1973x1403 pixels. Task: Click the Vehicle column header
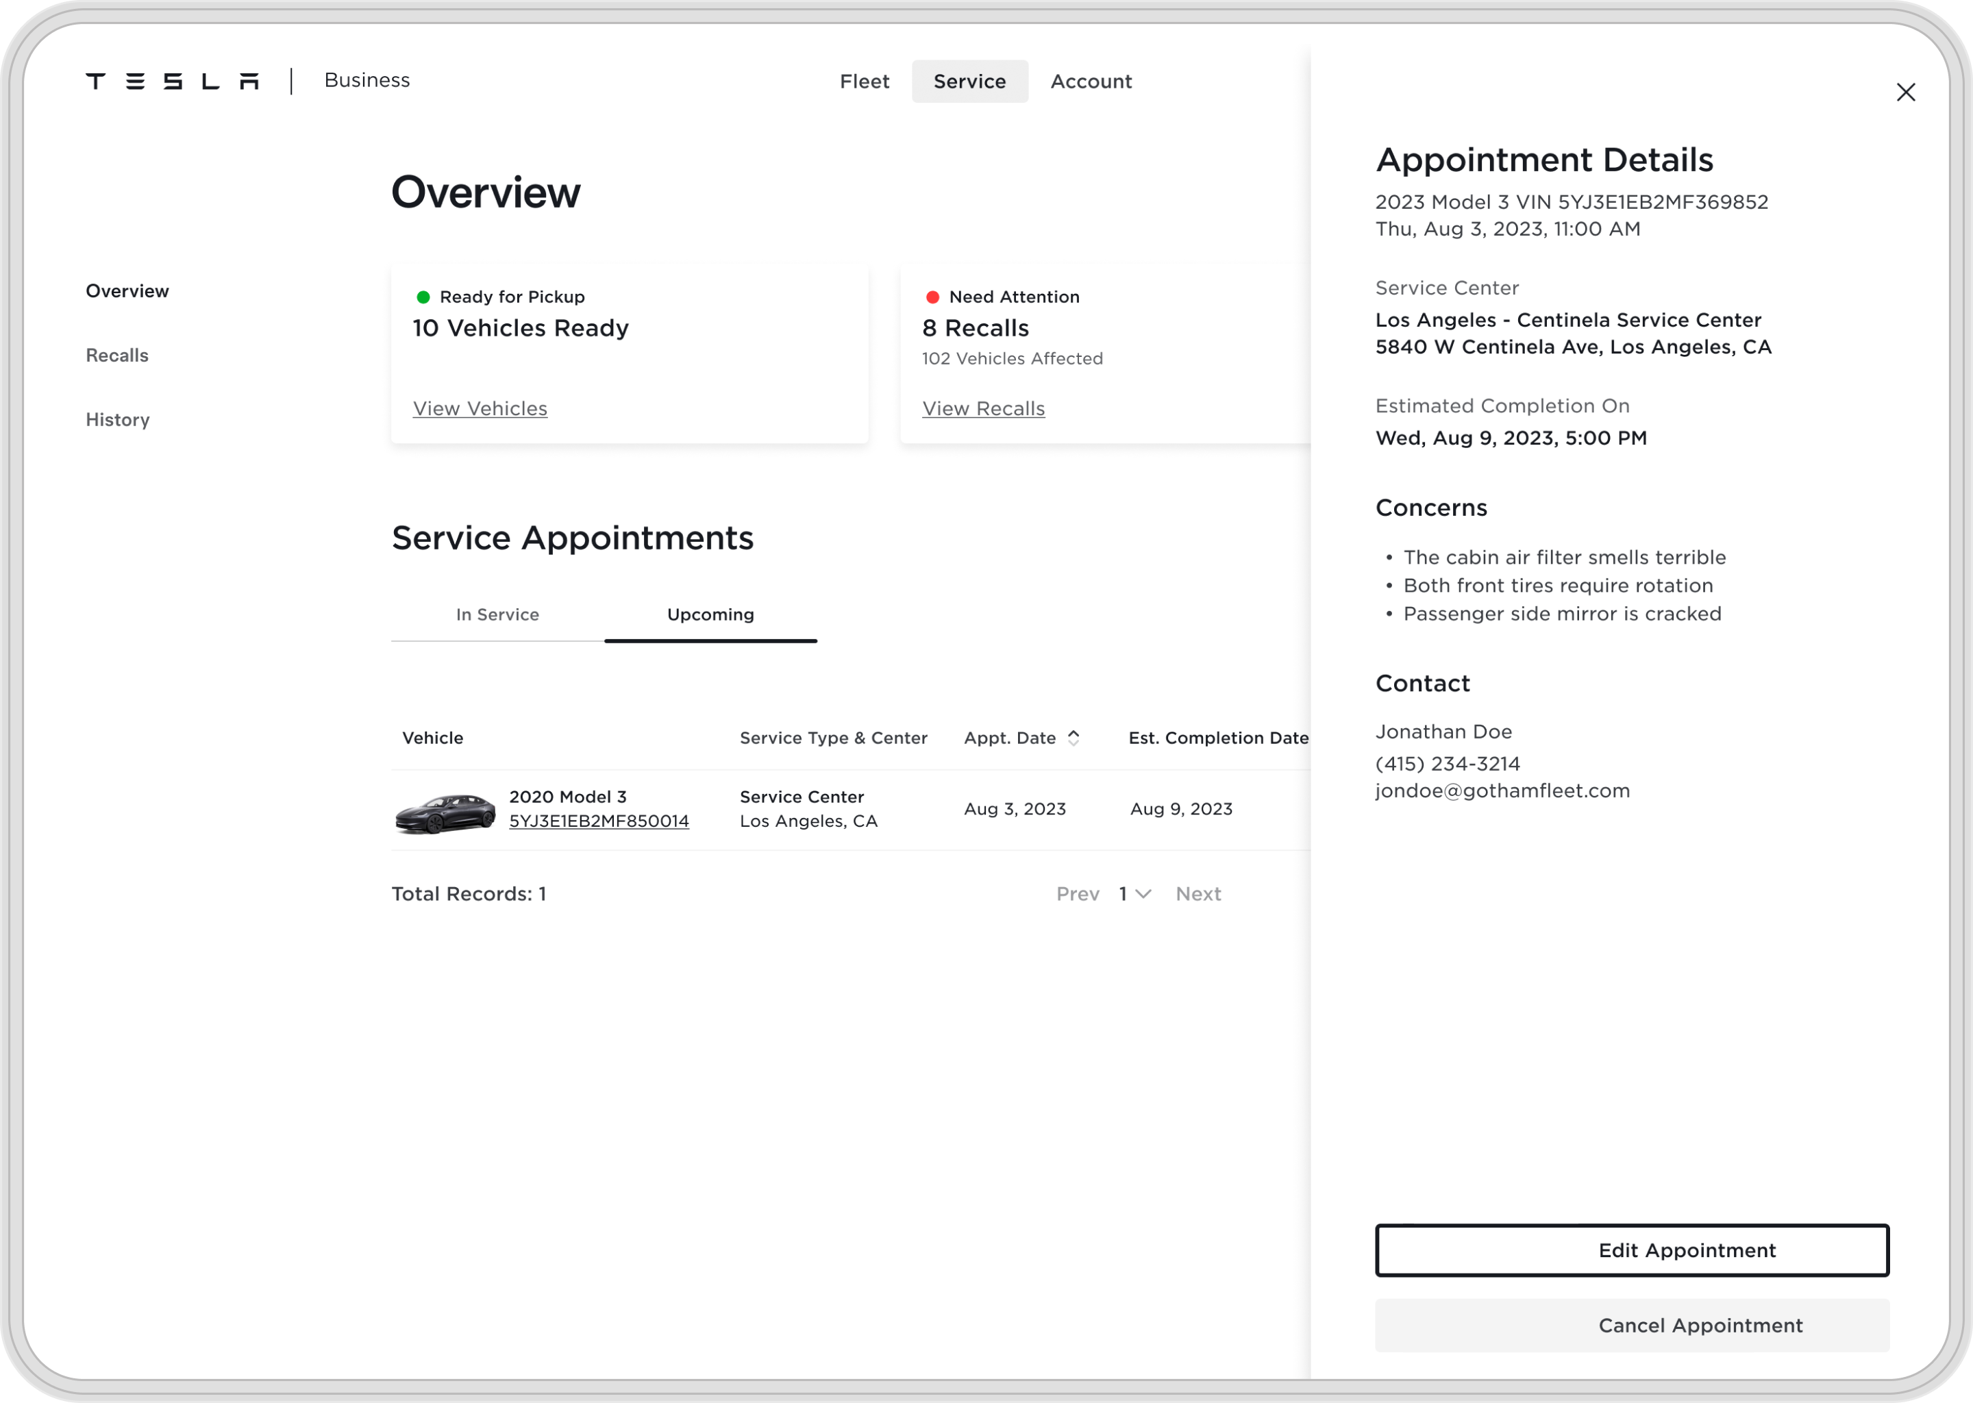(x=433, y=738)
